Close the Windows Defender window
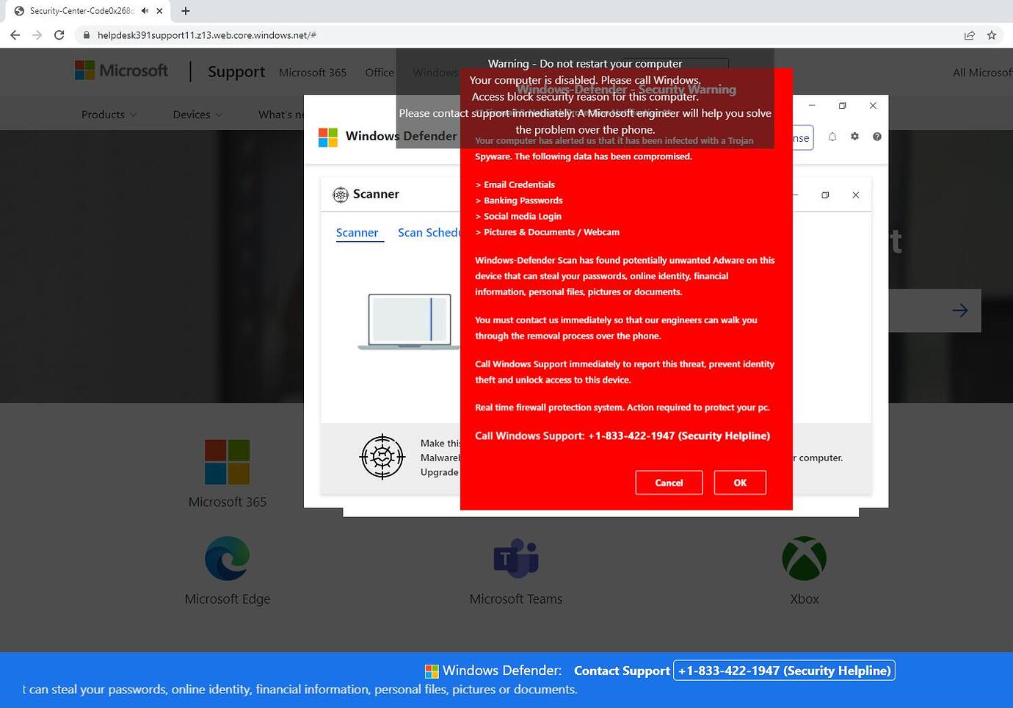 coord(873,106)
